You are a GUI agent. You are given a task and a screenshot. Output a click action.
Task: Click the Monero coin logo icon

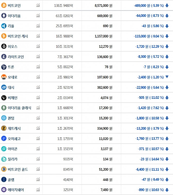click(x=4, y=77)
